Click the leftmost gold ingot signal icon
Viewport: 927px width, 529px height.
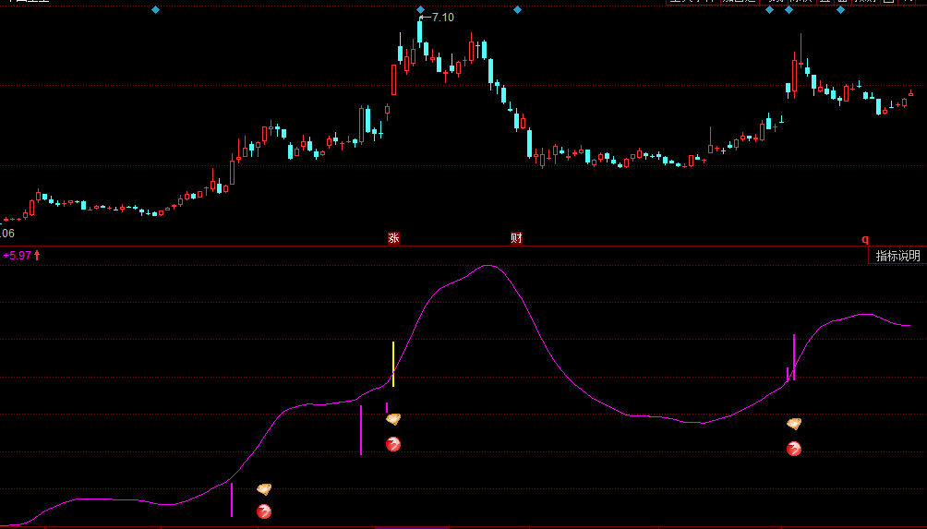click(x=264, y=488)
